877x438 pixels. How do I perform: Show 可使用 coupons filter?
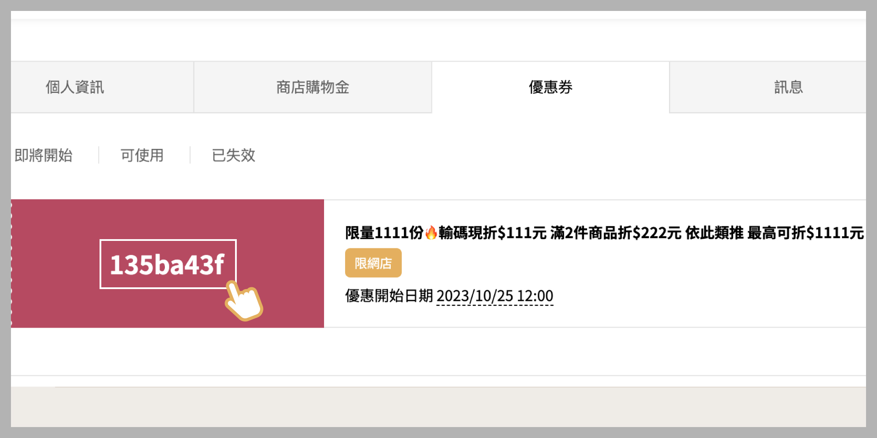[142, 155]
